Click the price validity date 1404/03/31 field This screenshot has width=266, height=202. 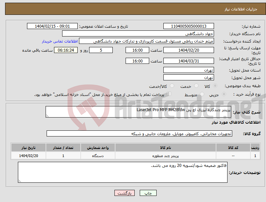click(189, 61)
